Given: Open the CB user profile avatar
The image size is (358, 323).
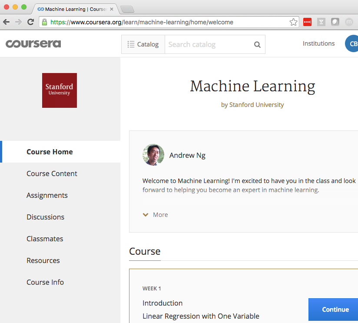Looking at the screenshot, I should tap(352, 43).
